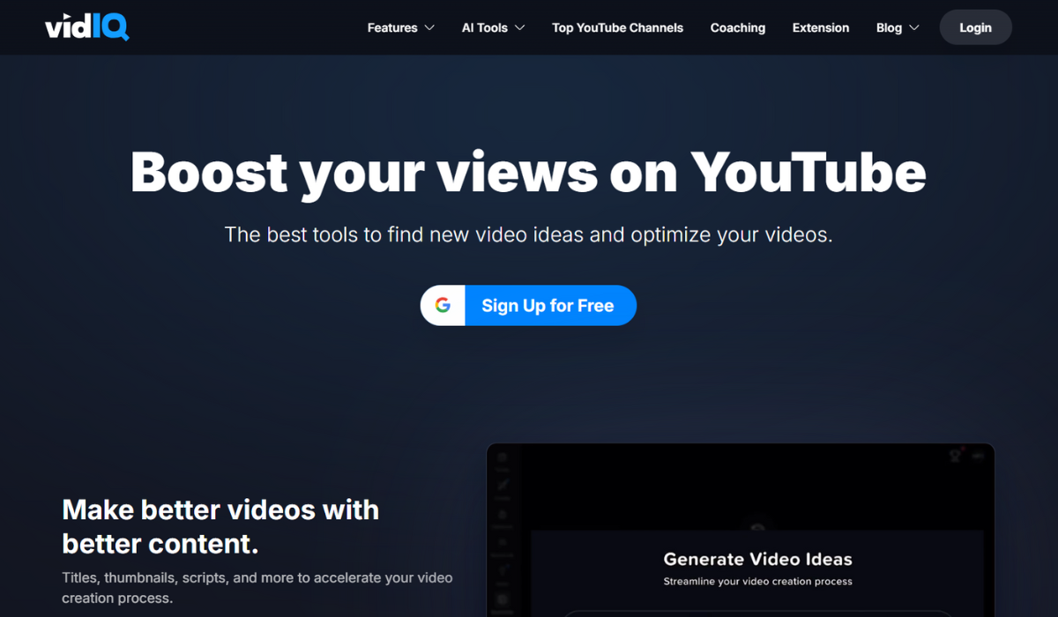The image size is (1058, 617).
Task: Click the best tools tagline text
Action: [x=528, y=234]
